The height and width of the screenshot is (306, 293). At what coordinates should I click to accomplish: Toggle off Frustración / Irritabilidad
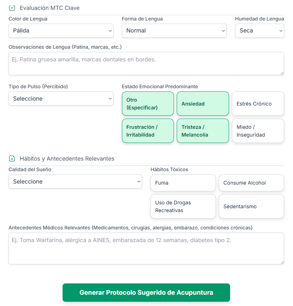[148, 131]
